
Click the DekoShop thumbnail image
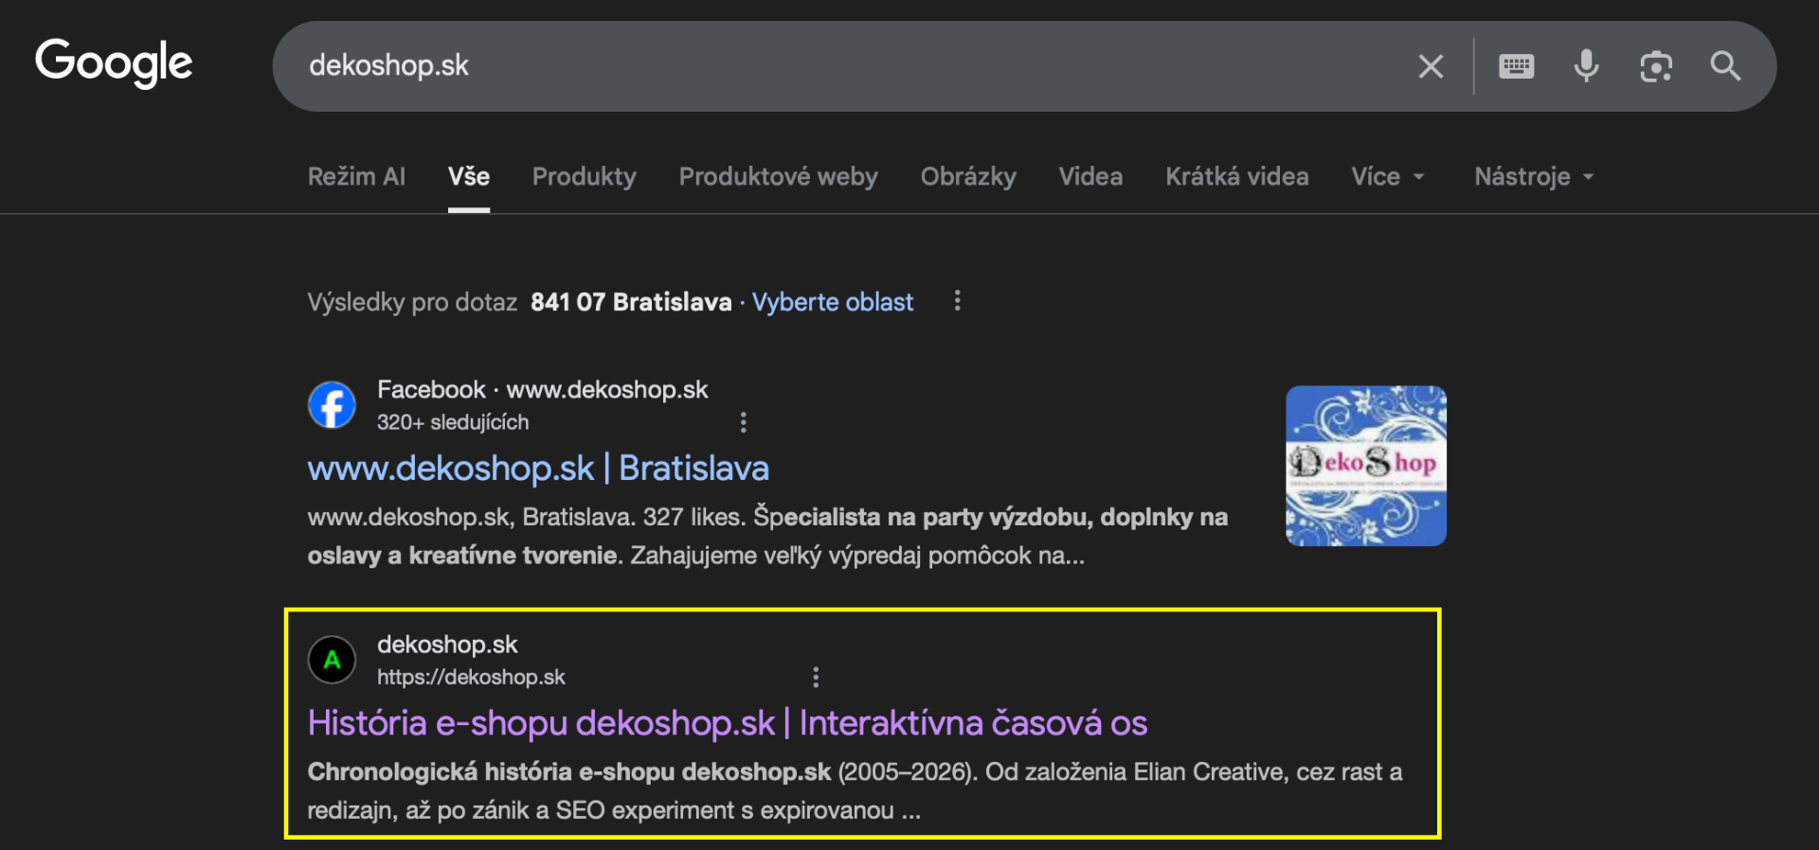tap(1366, 466)
